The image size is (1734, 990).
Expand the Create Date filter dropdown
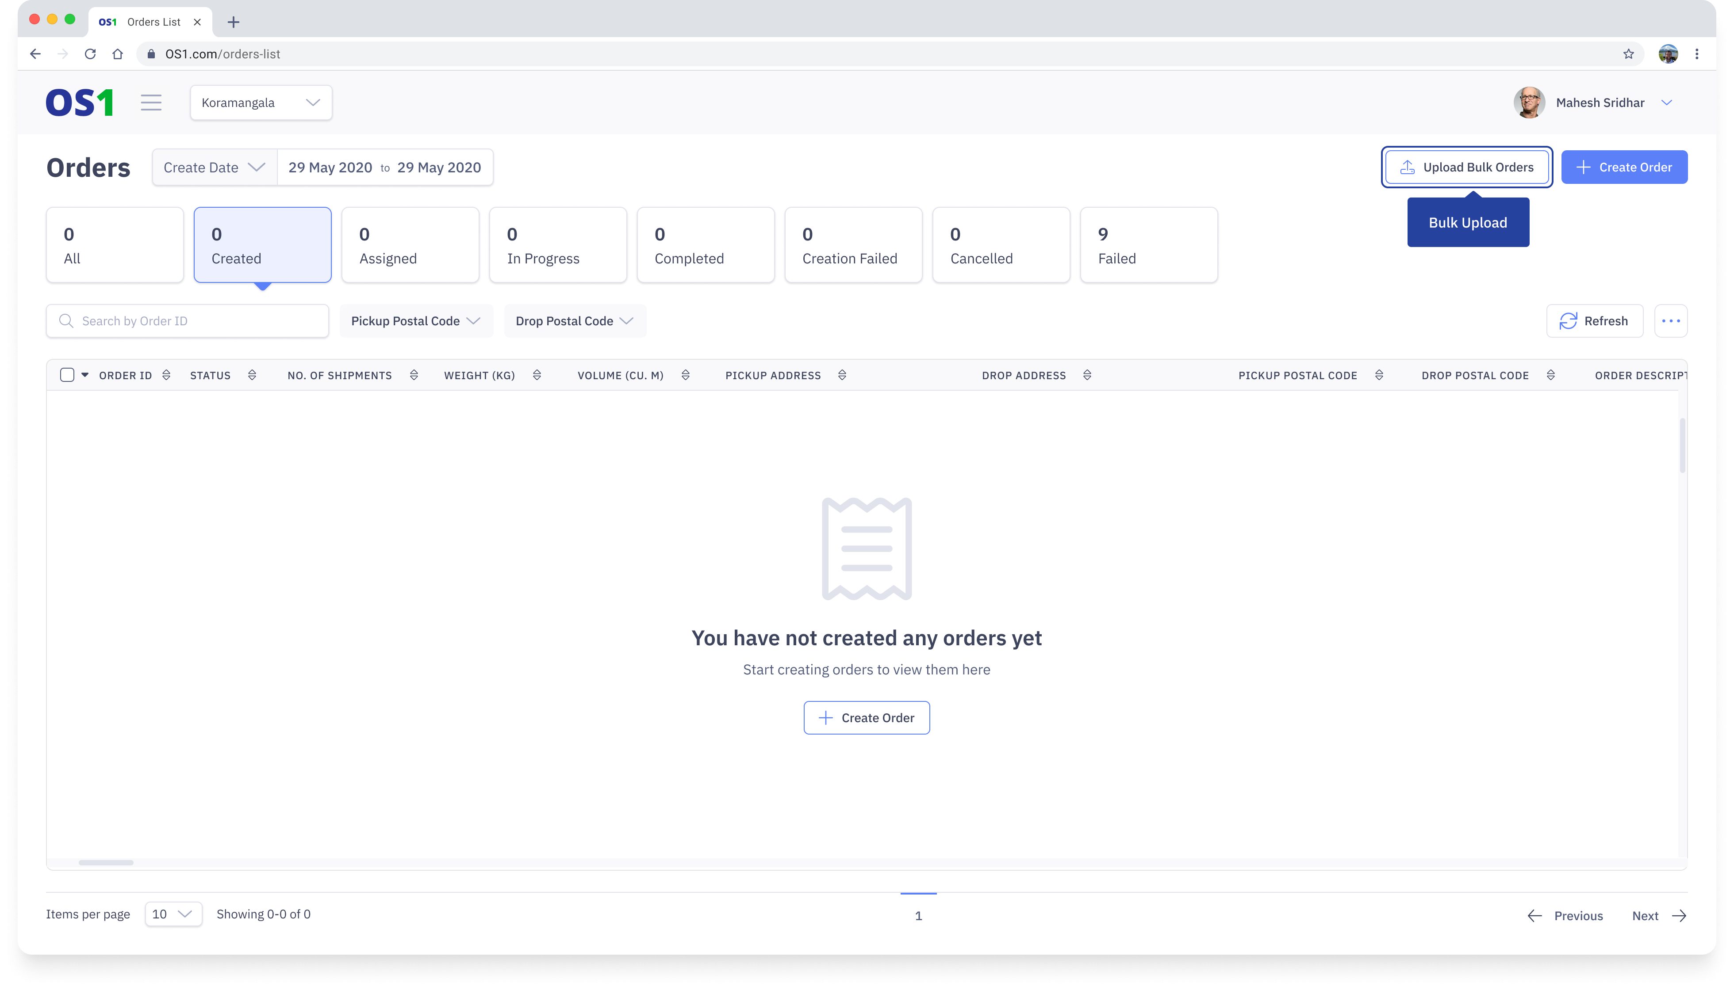[x=215, y=167]
